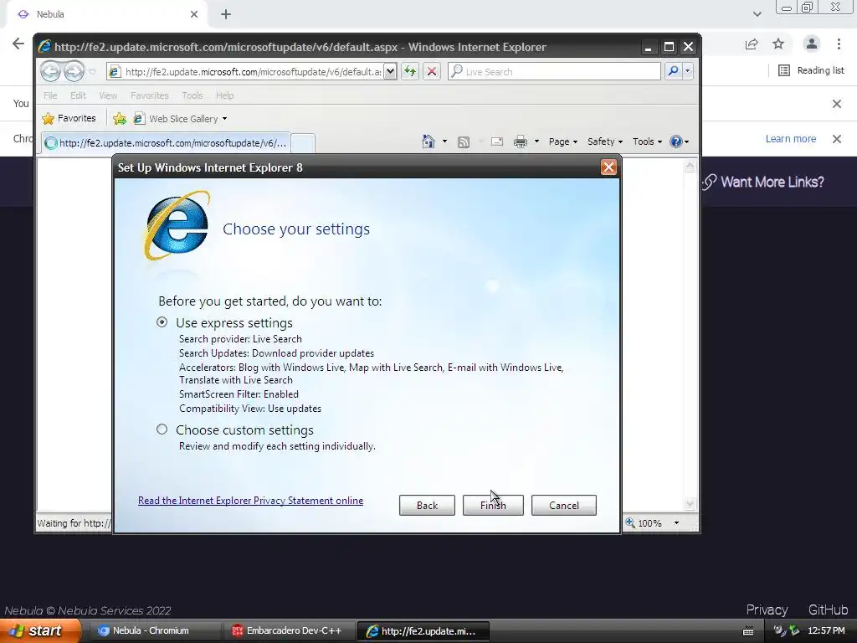Click the Add to Favorites Bar icon
This screenshot has width=857, height=643.
[x=120, y=119]
